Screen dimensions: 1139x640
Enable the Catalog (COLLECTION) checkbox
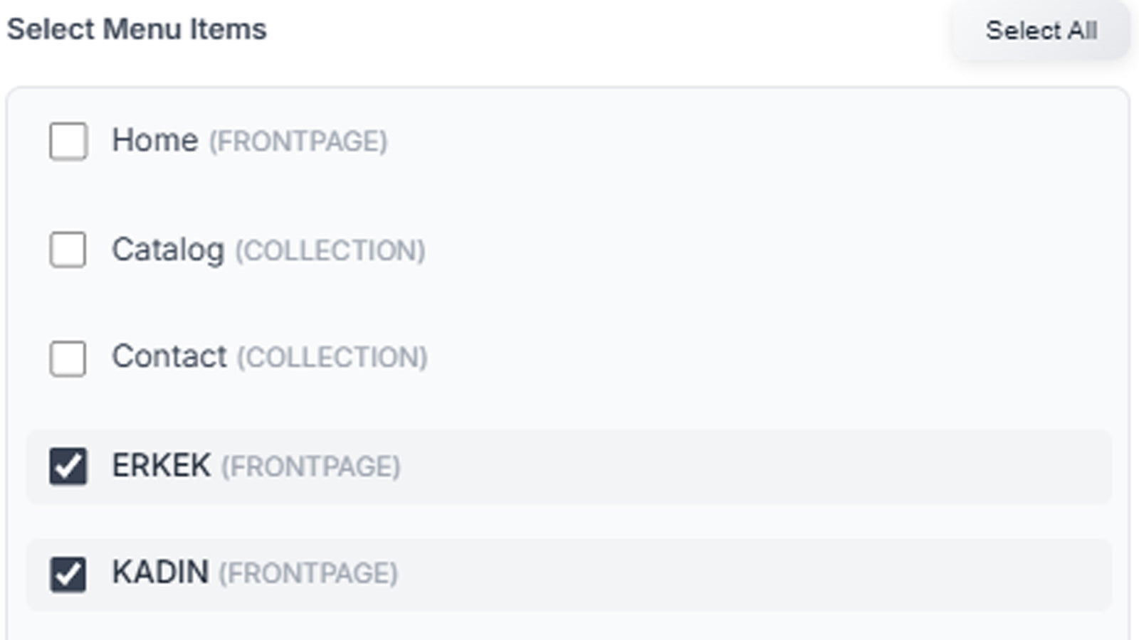click(68, 249)
